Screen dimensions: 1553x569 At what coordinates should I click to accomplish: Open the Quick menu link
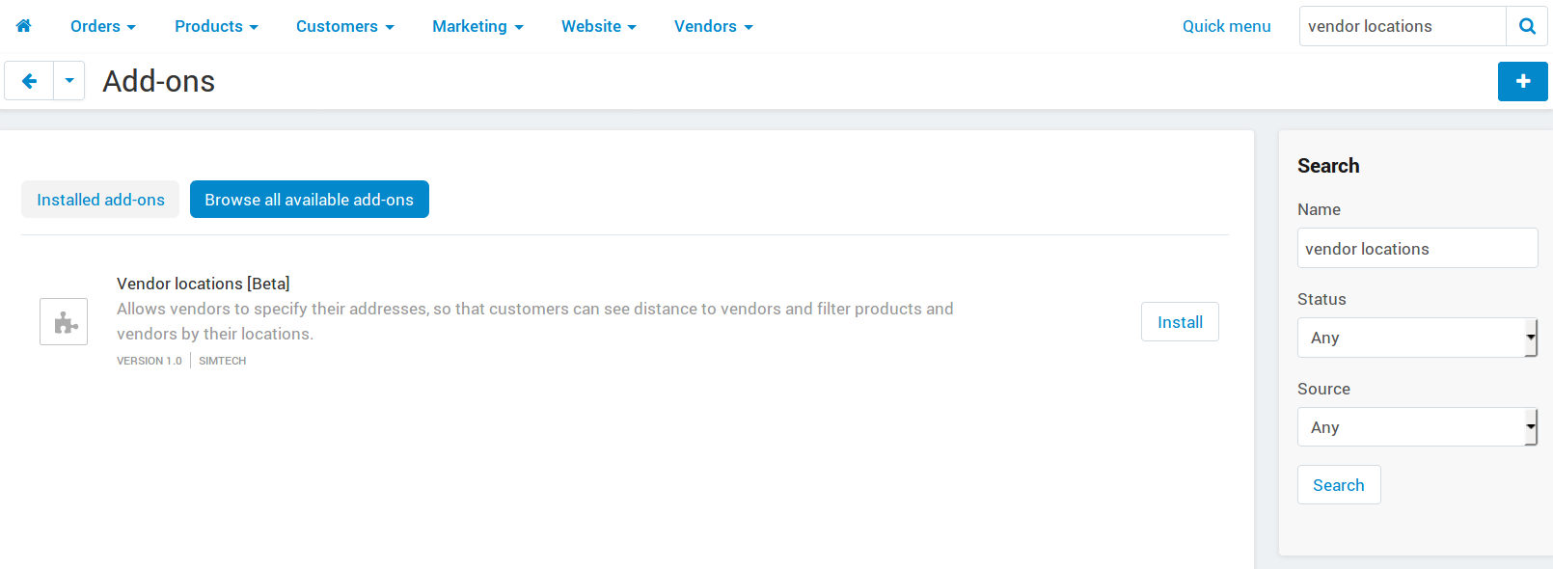point(1227,26)
